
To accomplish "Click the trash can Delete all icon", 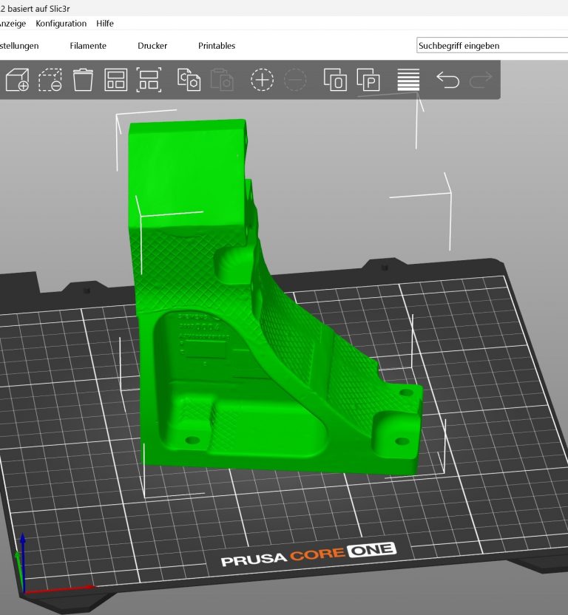I will coord(83,79).
